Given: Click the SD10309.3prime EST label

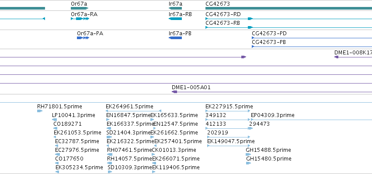Looking at the screenshot, I should click(x=129, y=167).
